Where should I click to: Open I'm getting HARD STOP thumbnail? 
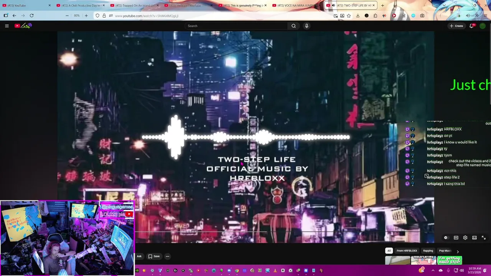(450, 260)
